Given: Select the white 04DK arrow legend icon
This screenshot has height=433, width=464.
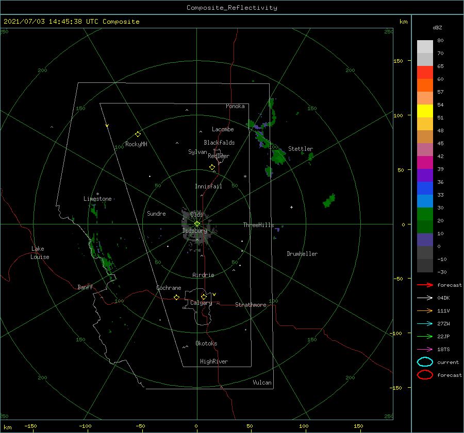Looking at the screenshot, I should pos(425,298).
